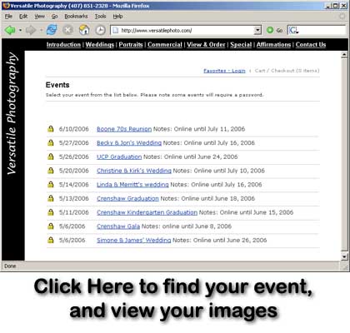Click the blue Reload page icon
This screenshot has height=333, width=350.
coord(52,30)
